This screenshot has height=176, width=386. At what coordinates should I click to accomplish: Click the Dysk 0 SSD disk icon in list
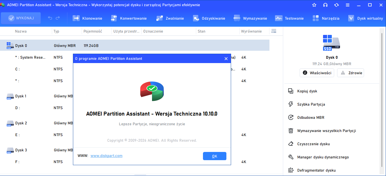(10, 45)
